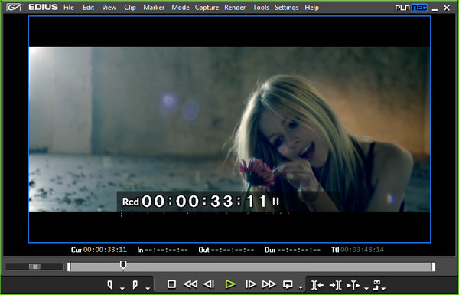Image resolution: width=459 pixels, height=295 pixels.
Task: Click the Loop playback icon
Action: (x=288, y=284)
